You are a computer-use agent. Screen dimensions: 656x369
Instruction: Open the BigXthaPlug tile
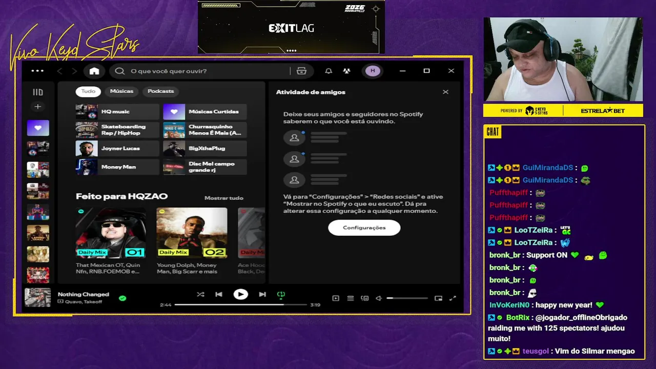point(204,149)
